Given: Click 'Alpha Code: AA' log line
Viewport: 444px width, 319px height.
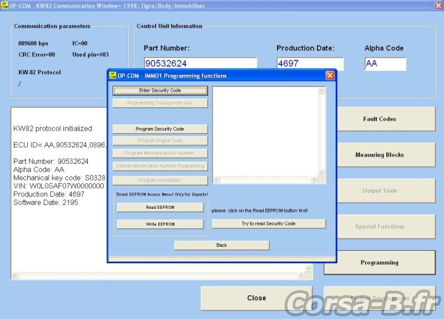Looking at the screenshot, I should tap(39, 169).
